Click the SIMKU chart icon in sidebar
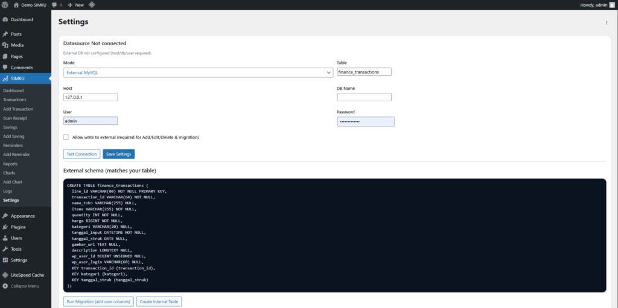The height and width of the screenshot is (308, 618). pos(5,78)
